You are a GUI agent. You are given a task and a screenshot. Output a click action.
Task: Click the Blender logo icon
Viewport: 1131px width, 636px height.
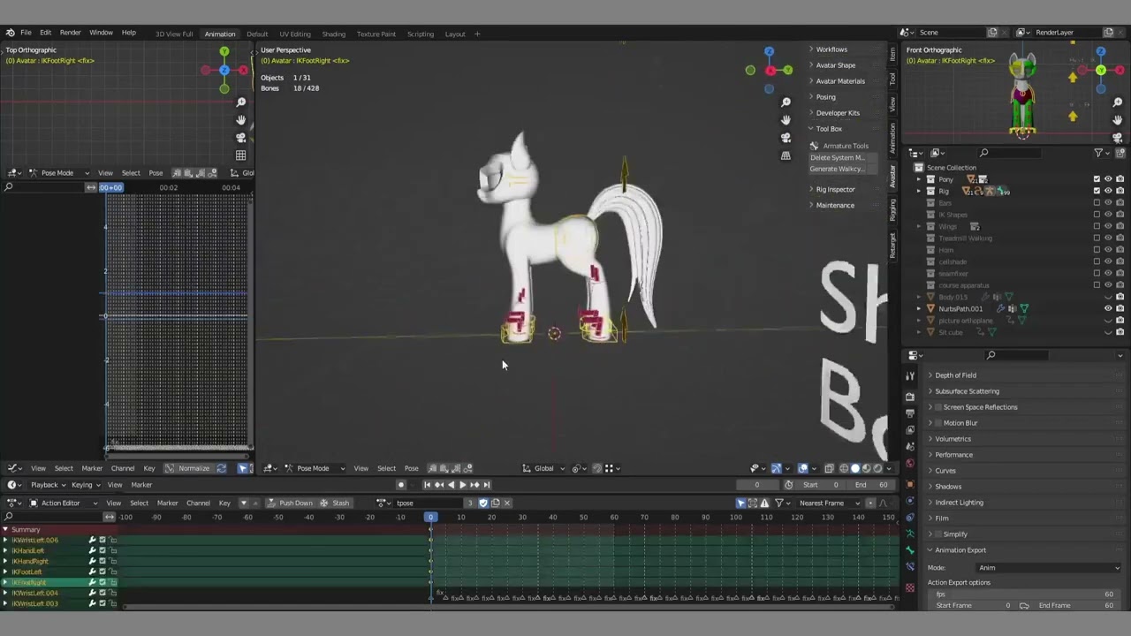(x=10, y=33)
